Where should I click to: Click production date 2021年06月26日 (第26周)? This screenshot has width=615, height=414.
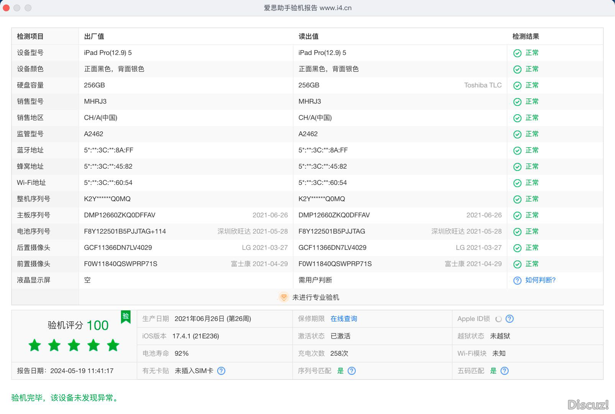[213, 319]
